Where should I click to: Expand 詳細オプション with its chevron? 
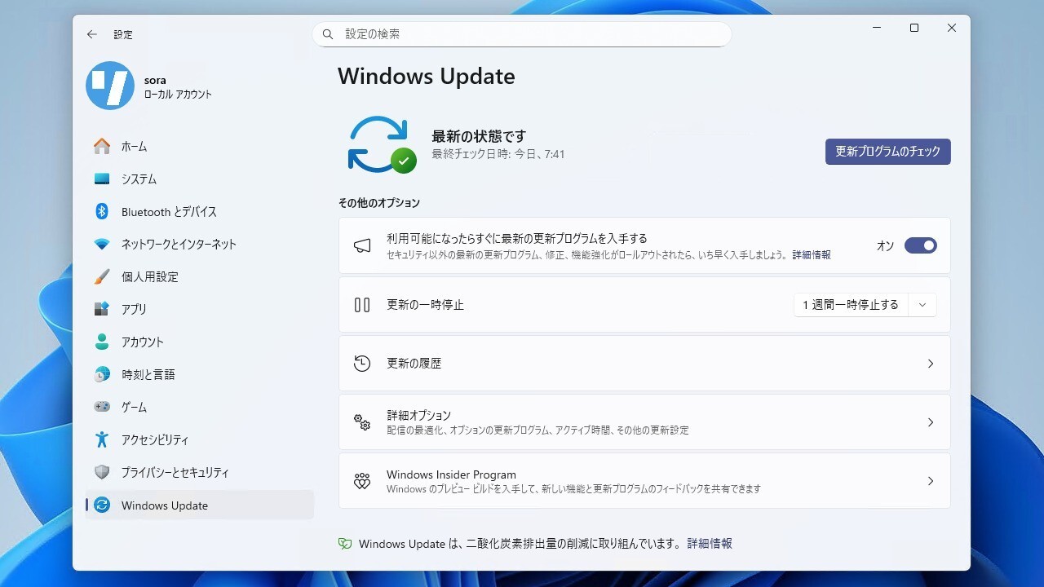[x=931, y=422]
